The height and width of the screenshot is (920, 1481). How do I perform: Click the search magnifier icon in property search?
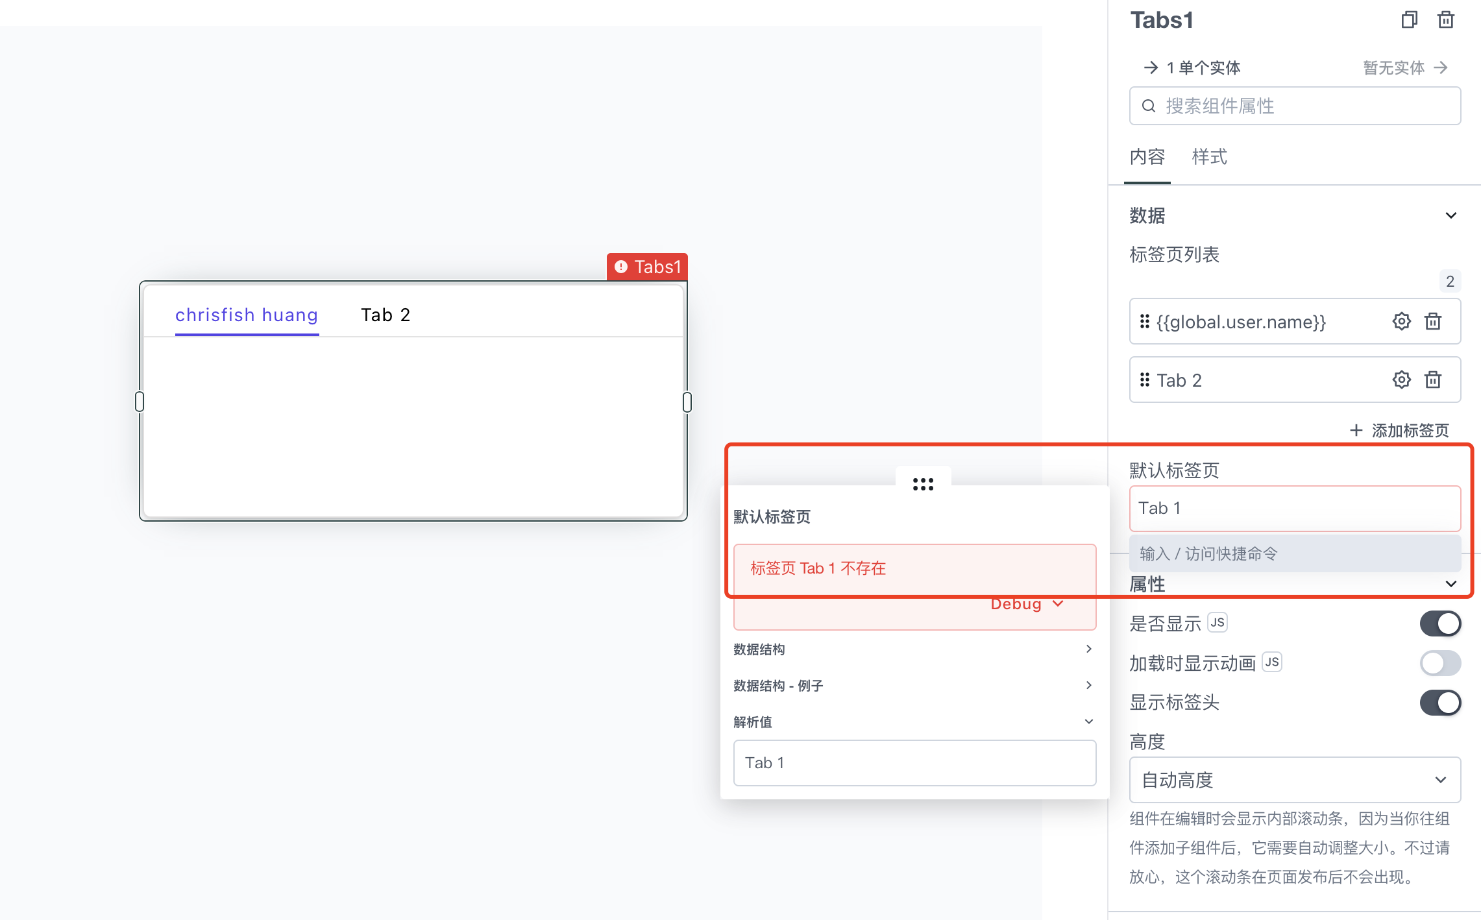pyautogui.click(x=1149, y=106)
